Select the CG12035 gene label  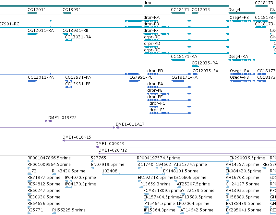[201, 10]
